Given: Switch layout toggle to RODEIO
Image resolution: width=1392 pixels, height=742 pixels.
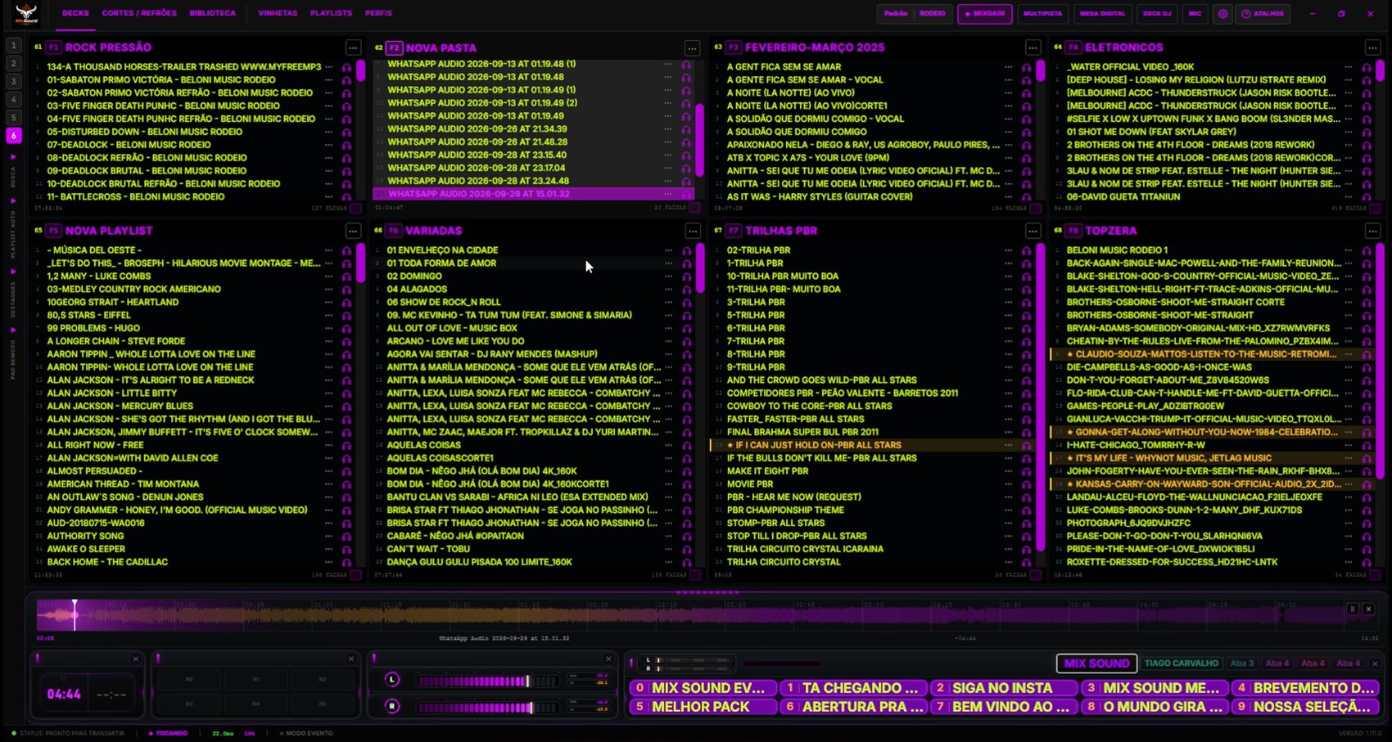Looking at the screenshot, I should [x=932, y=14].
